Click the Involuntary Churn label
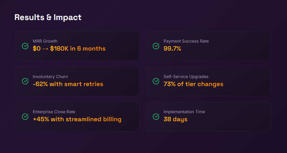The height and width of the screenshot is (153, 287). point(50,76)
